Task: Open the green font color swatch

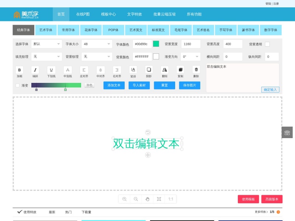Action: [x=156, y=44]
